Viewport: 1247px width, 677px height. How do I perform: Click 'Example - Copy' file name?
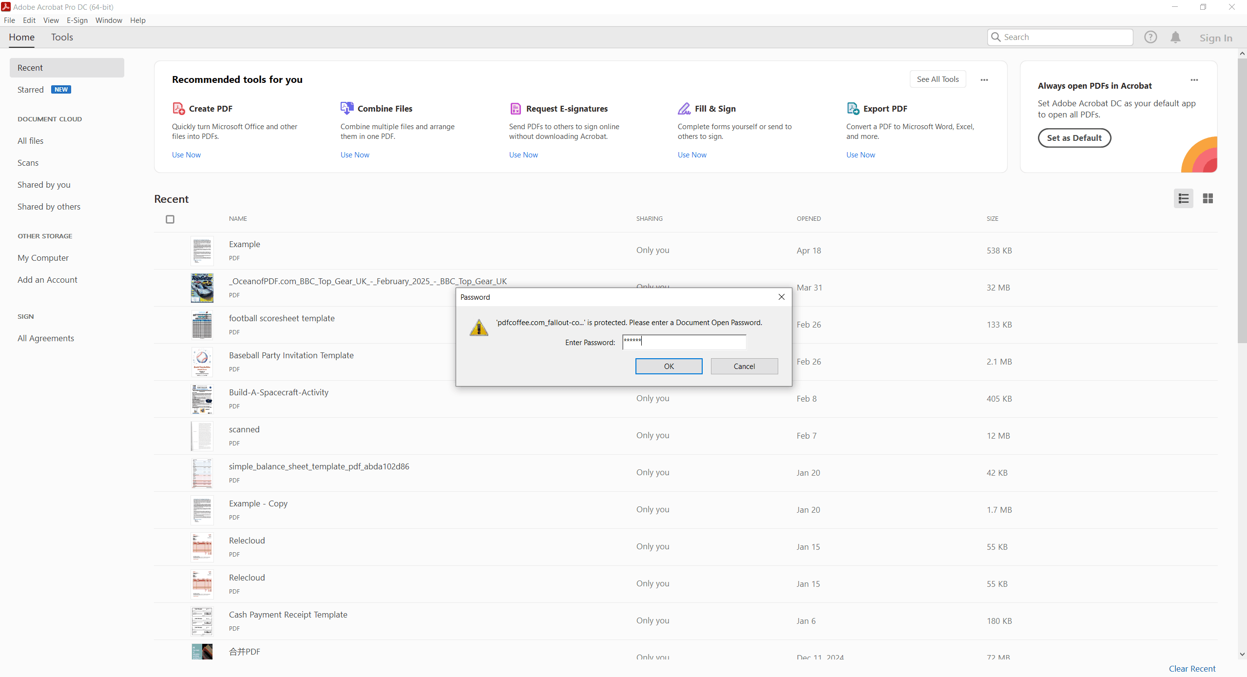[258, 503]
